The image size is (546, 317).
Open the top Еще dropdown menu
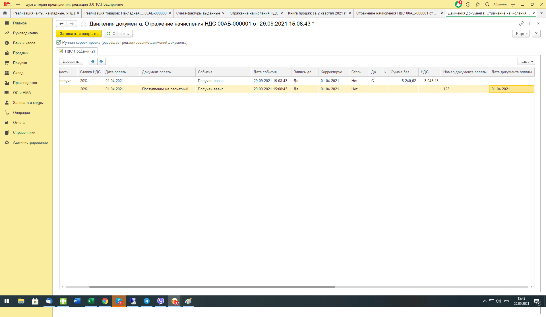click(521, 34)
